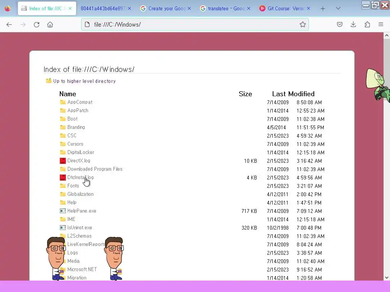Viewport: 390px width, 292px height.
Task: Open the DtcInstall.log file
Action: [80, 178]
